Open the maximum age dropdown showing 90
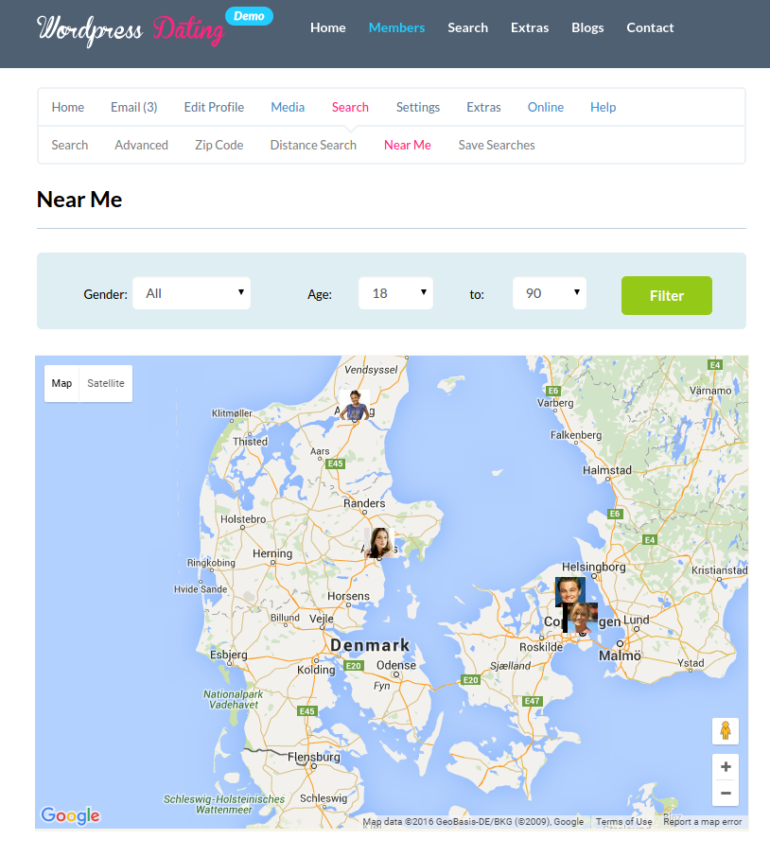This screenshot has width=770, height=857. tap(550, 293)
